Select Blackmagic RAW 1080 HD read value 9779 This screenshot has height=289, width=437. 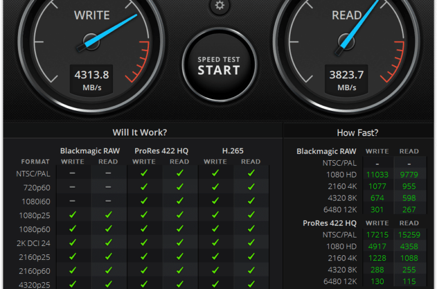coord(409,175)
